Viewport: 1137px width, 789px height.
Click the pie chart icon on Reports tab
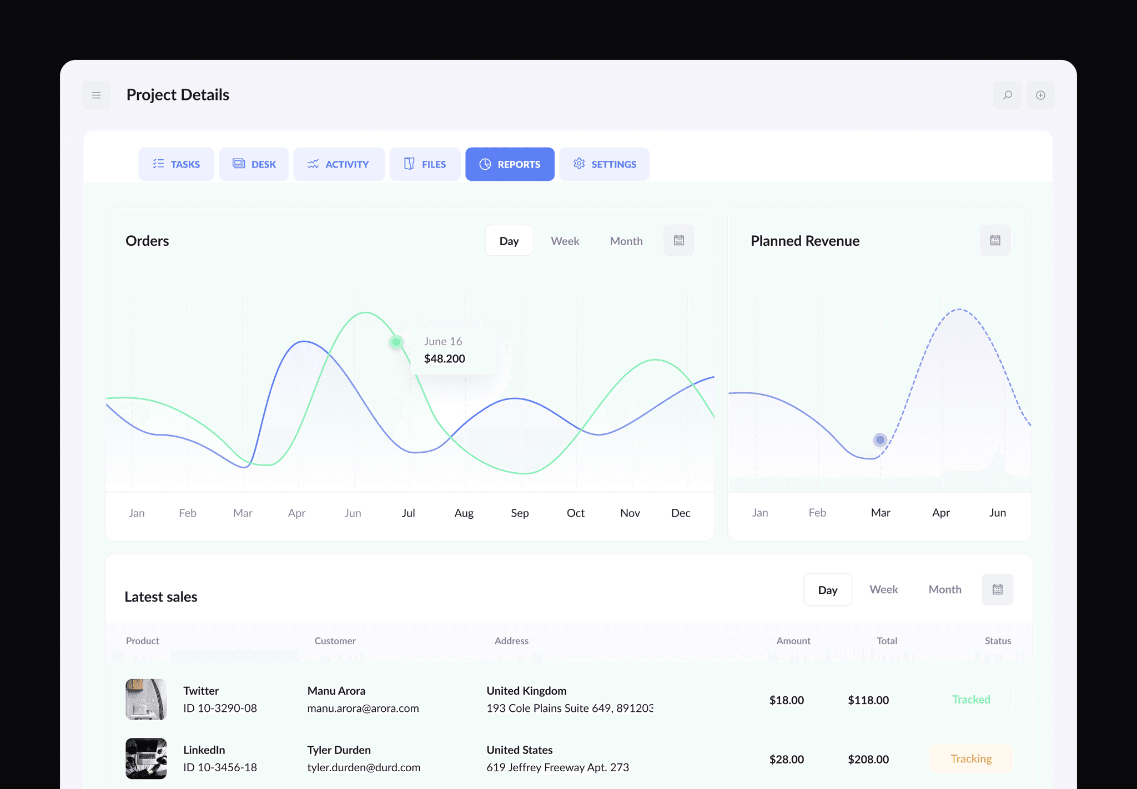[x=485, y=164]
